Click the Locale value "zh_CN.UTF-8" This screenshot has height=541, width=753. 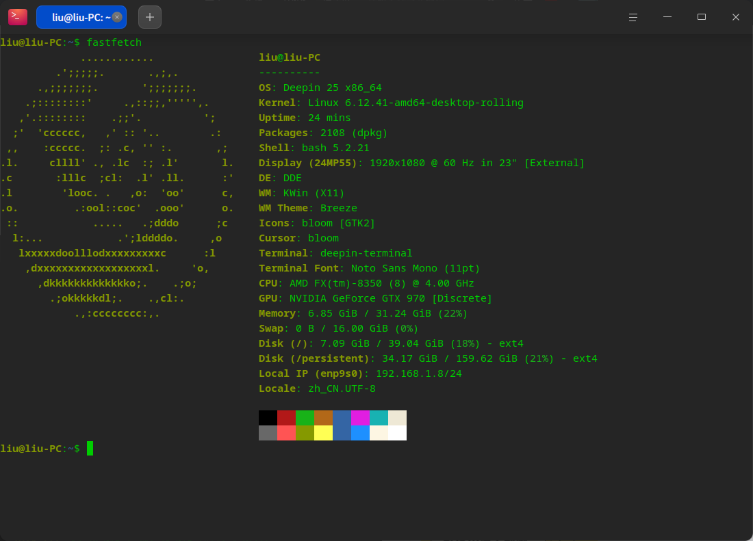342,388
